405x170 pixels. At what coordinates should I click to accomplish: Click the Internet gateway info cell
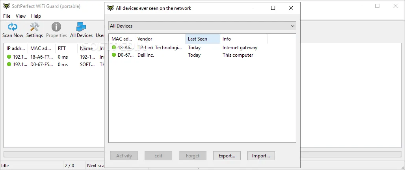pyautogui.click(x=240, y=48)
